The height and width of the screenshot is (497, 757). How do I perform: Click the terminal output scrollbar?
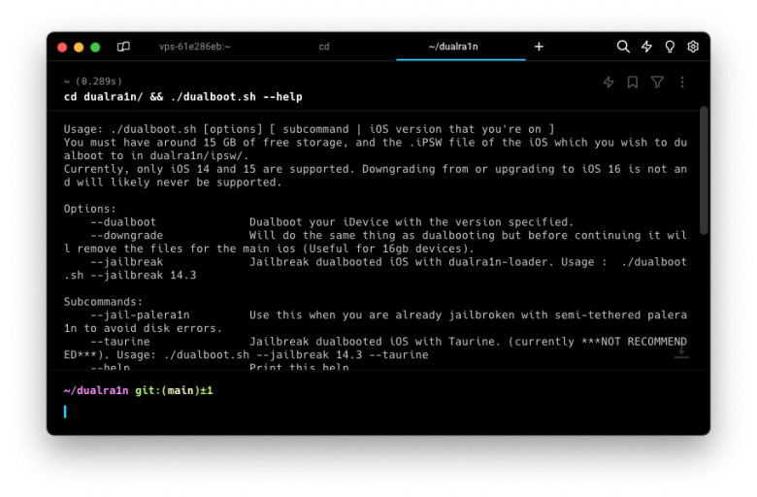point(704,170)
